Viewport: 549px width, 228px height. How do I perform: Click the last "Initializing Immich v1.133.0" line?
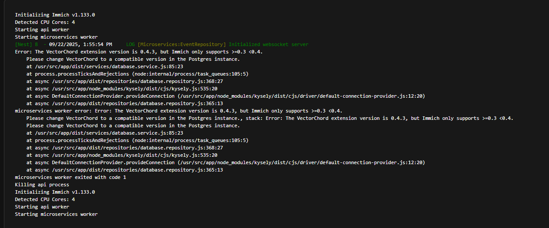pos(55,192)
